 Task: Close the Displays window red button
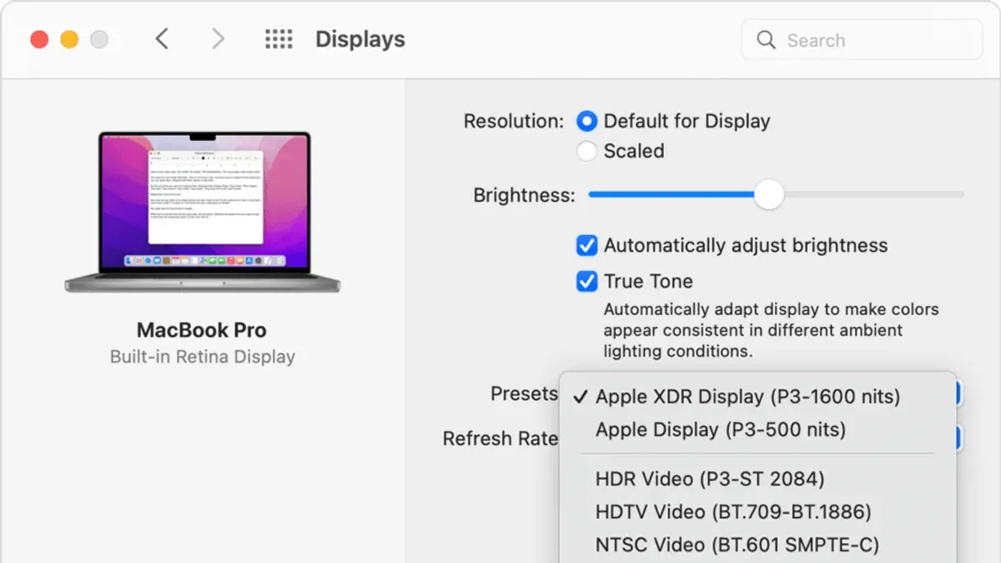point(39,39)
